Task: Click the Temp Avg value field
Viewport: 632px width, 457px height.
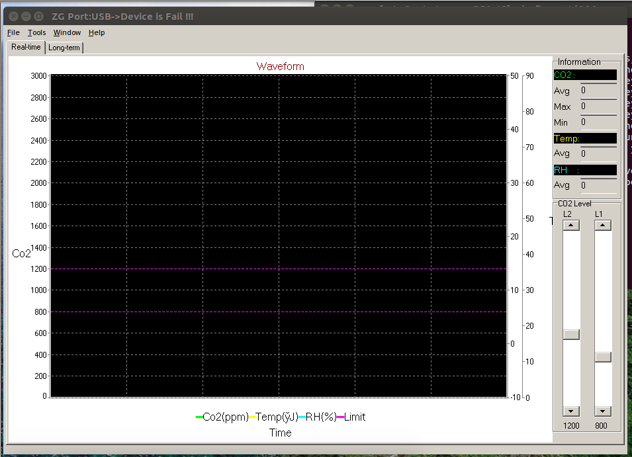Action: pos(598,154)
